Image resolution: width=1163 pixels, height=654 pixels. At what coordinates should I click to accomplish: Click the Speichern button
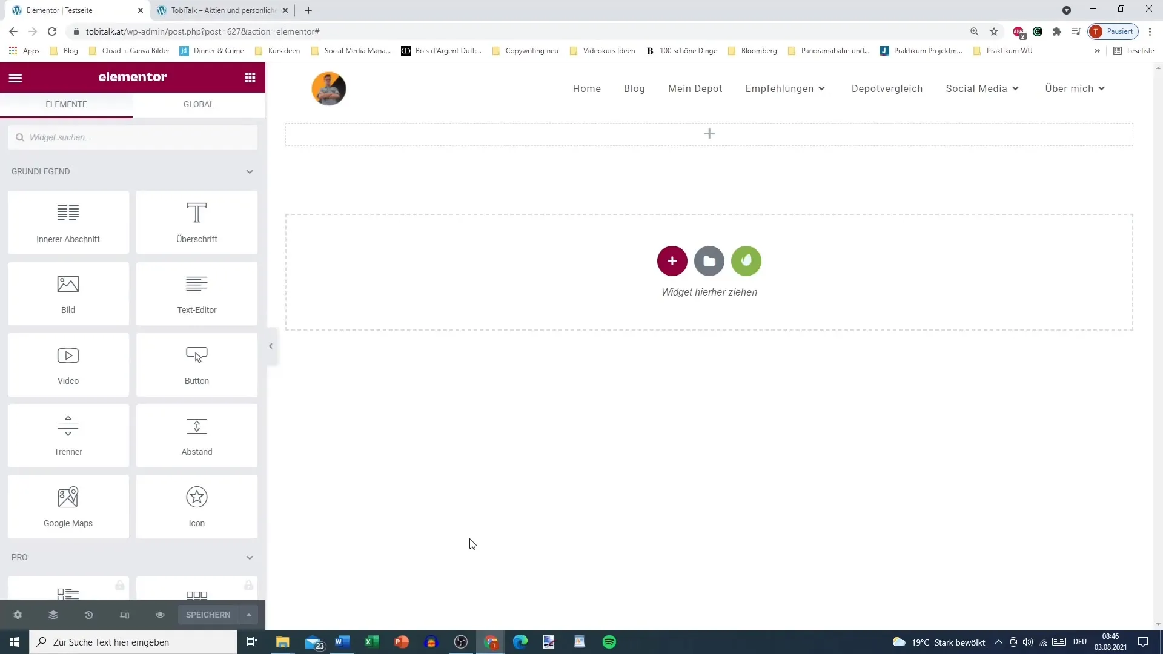click(208, 615)
